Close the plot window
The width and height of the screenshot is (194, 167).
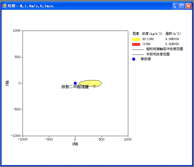click(x=188, y=6)
